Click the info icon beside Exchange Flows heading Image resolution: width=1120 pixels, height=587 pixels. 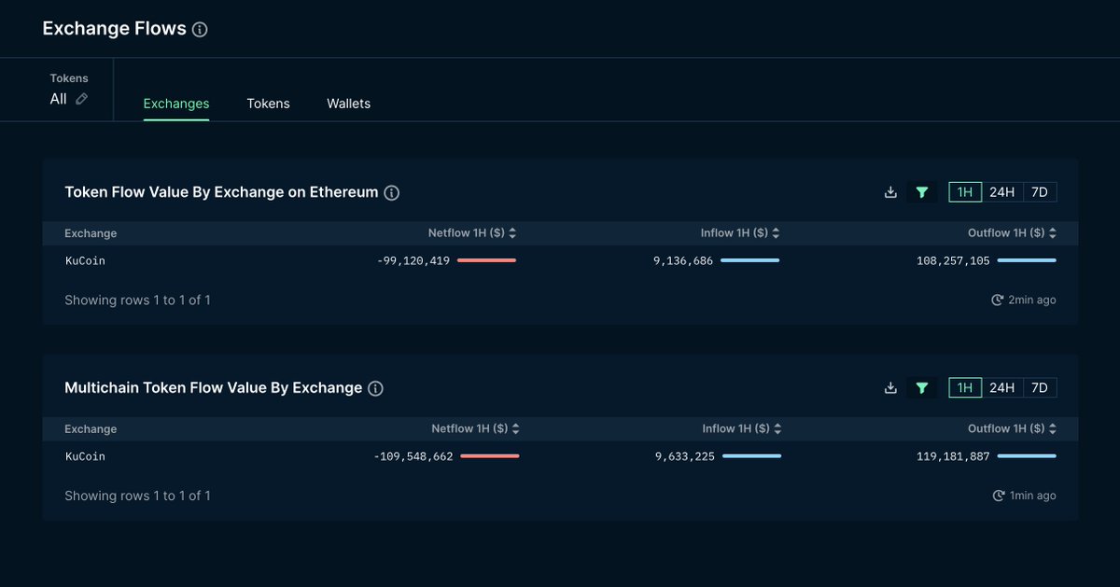coord(199,29)
